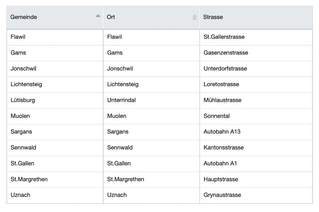Select the Lütisburg cell

coord(55,100)
